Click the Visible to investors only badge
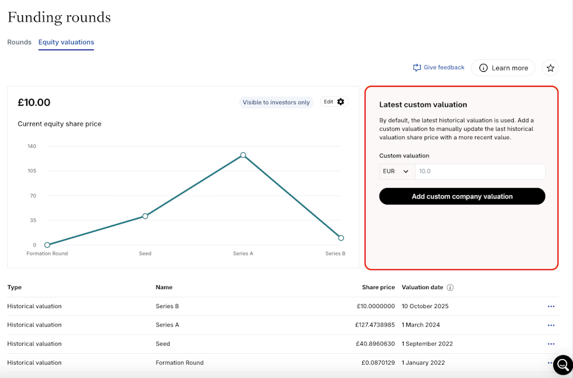573x378 pixels. (276, 102)
